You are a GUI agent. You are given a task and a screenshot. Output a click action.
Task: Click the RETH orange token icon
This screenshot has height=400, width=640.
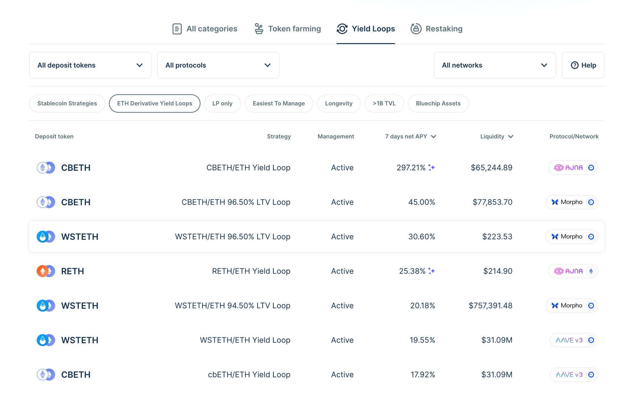click(42, 271)
